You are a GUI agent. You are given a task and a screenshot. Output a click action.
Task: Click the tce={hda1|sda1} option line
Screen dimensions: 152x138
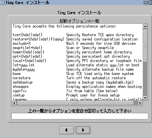tap(77, 35)
